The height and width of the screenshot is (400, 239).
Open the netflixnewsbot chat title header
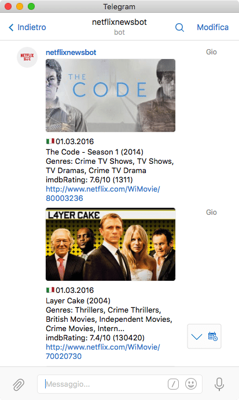pos(119,27)
